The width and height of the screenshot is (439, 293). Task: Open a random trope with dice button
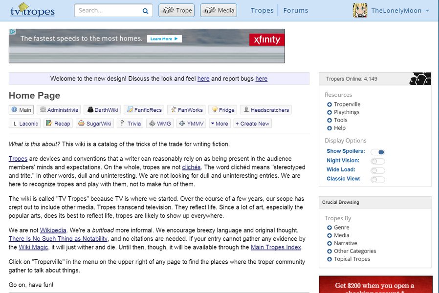coord(176,10)
